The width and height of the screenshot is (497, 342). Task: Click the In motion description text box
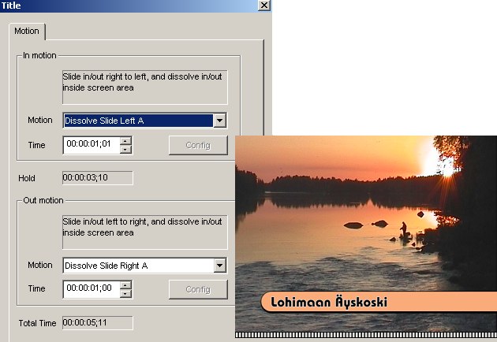point(145,87)
